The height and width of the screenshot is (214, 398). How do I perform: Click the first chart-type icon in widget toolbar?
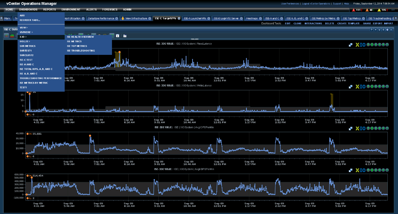[x=6, y=36]
